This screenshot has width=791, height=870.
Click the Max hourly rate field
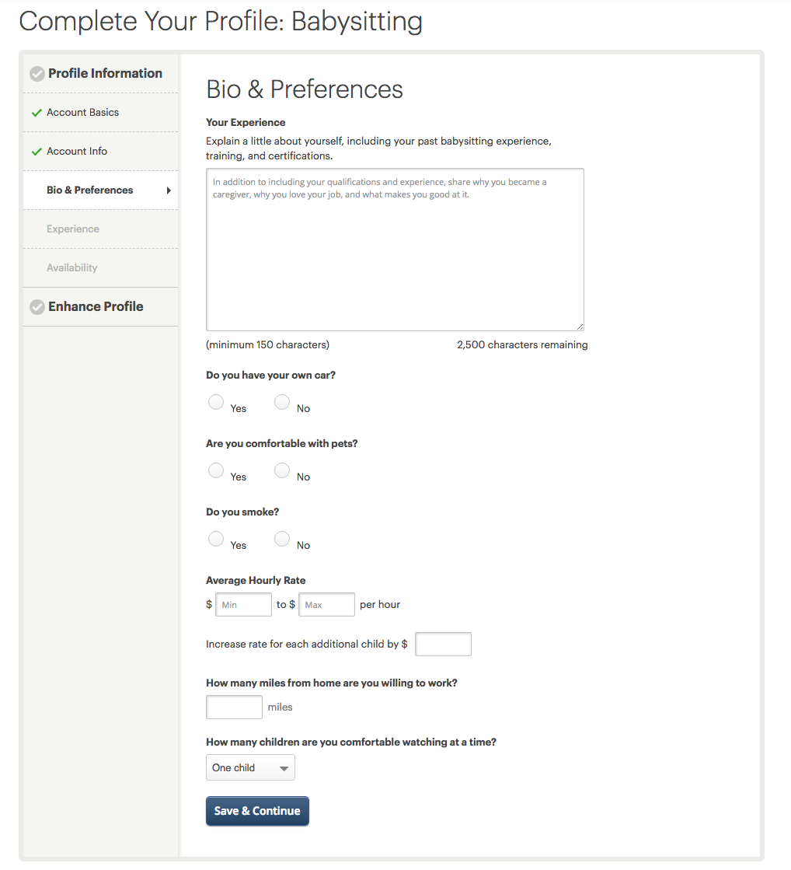click(x=326, y=605)
